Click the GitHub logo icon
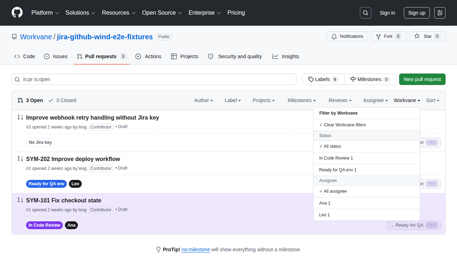The width and height of the screenshot is (457, 257). click(x=17, y=13)
